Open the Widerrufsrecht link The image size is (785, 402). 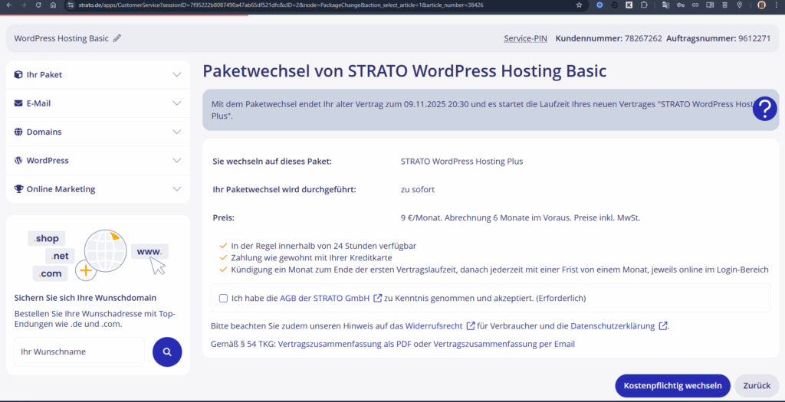tap(432, 326)
